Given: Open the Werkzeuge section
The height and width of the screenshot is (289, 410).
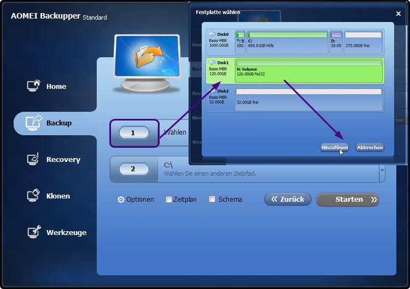Looking at the screenshot, I should (66, 232).
